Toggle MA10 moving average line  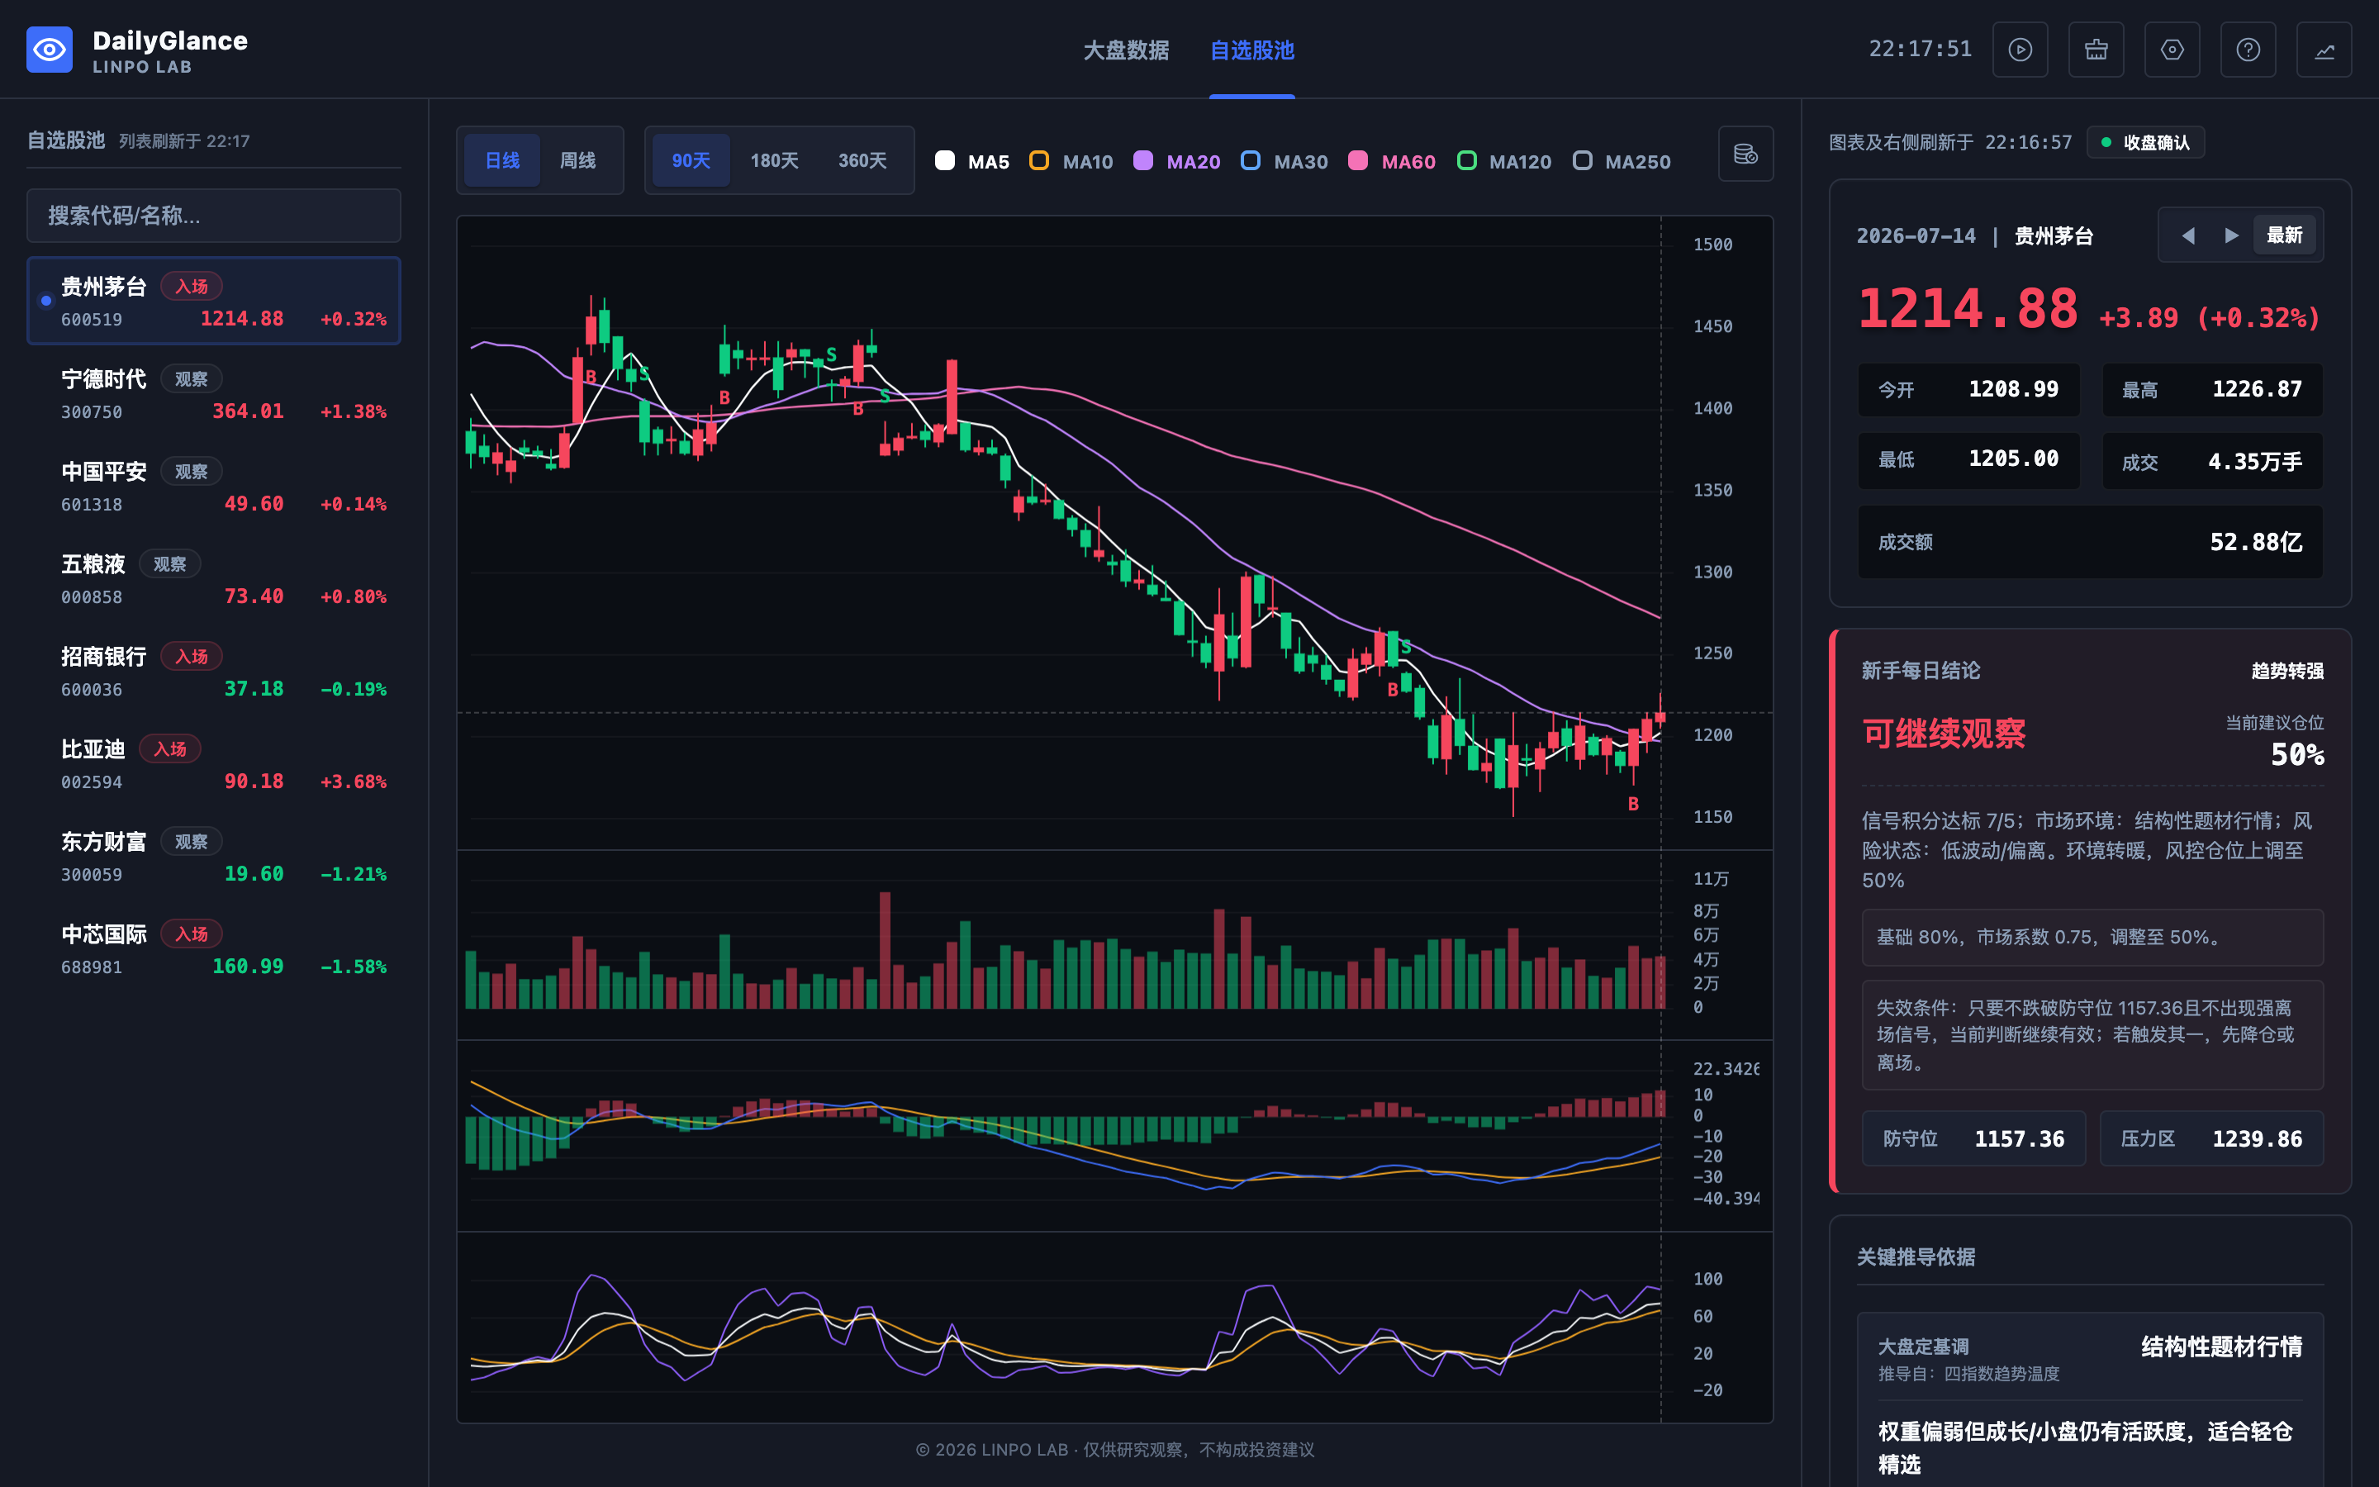click(1071, 161)
